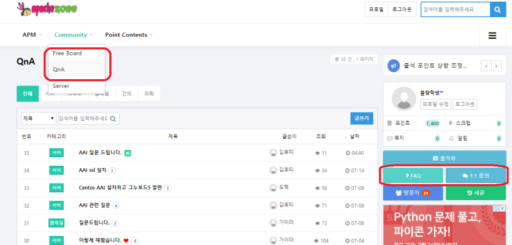Click the 불량학생 username
512x245 pixels.
[432, 93]
